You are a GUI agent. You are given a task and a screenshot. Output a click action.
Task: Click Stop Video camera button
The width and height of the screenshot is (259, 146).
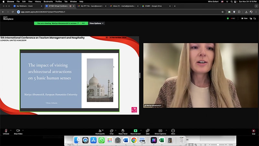(x=18, y=130)
